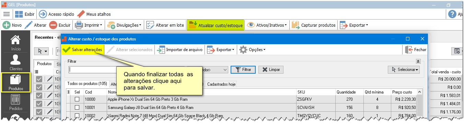Select Todos os produtos (105) tab
Viewport: 464px width, 124px height.
87,84
